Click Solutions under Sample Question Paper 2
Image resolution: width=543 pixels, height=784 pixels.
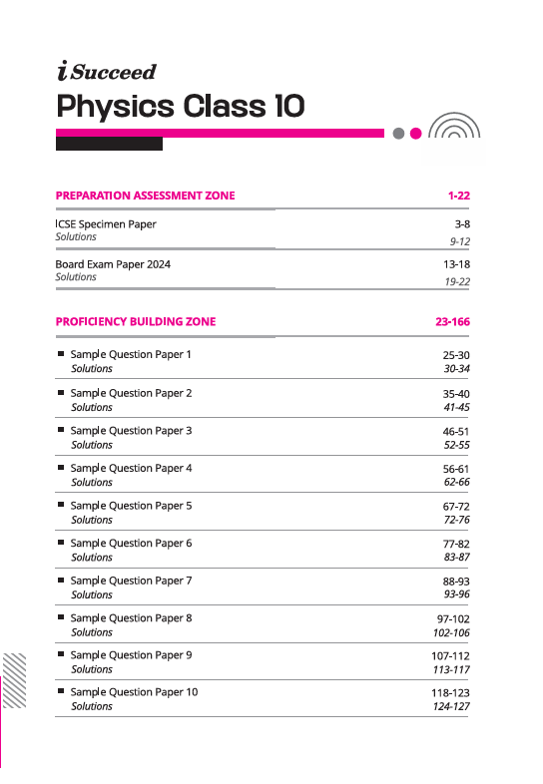pyautogui.click(x=92, y=407)
